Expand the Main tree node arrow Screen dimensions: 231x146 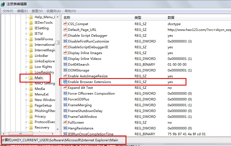[26, 78]
